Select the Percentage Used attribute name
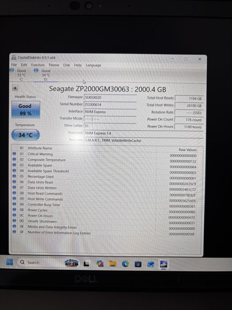 pos(41,177)
